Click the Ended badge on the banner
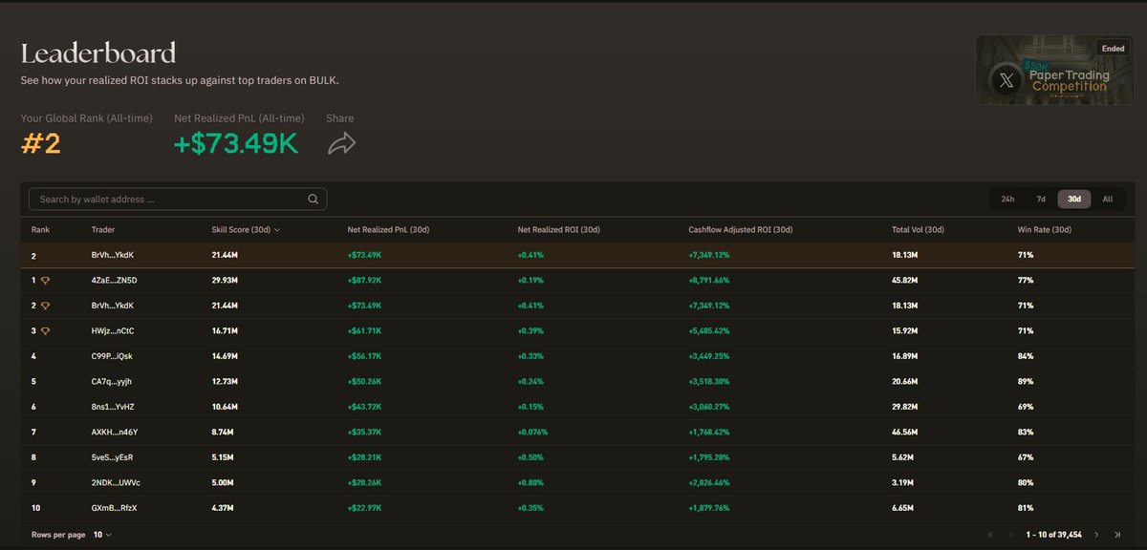Image resolution: width=1147 pixels, height=550 pixels. click(1113, 49)
